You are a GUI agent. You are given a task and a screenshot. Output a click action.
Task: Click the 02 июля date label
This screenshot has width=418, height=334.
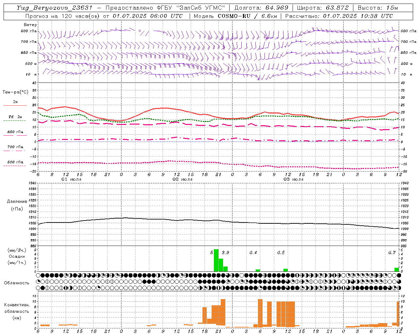tap(183, 179)
